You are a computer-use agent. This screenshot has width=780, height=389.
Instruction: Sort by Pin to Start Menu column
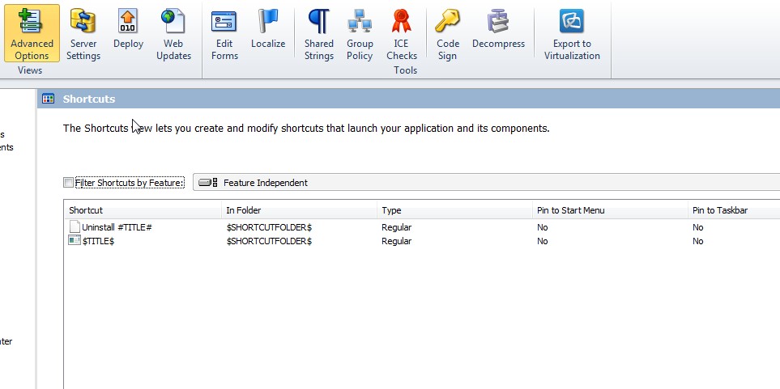(x=611, y=210)
